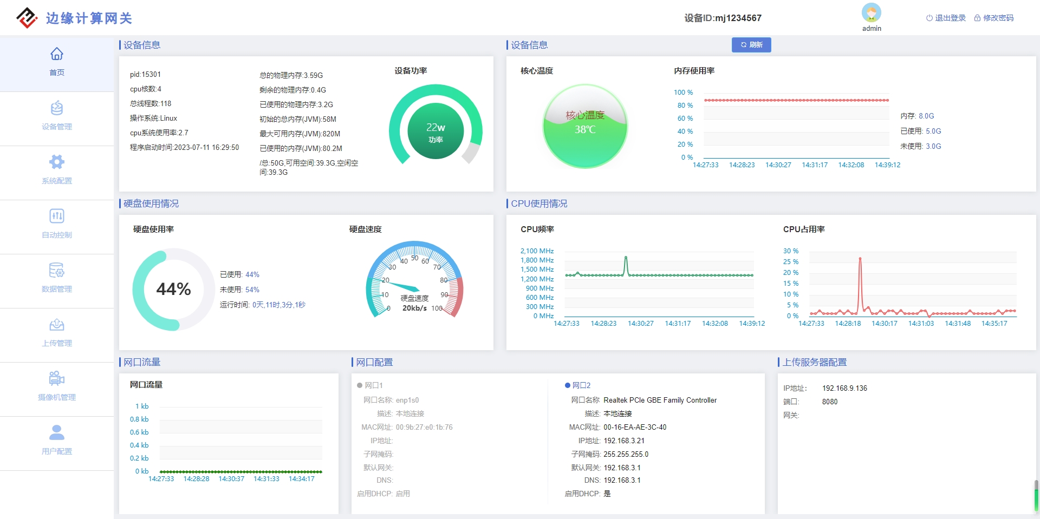
Task: Click the 剩余的物理内存:0.4G text
Action: pos(293,90)
